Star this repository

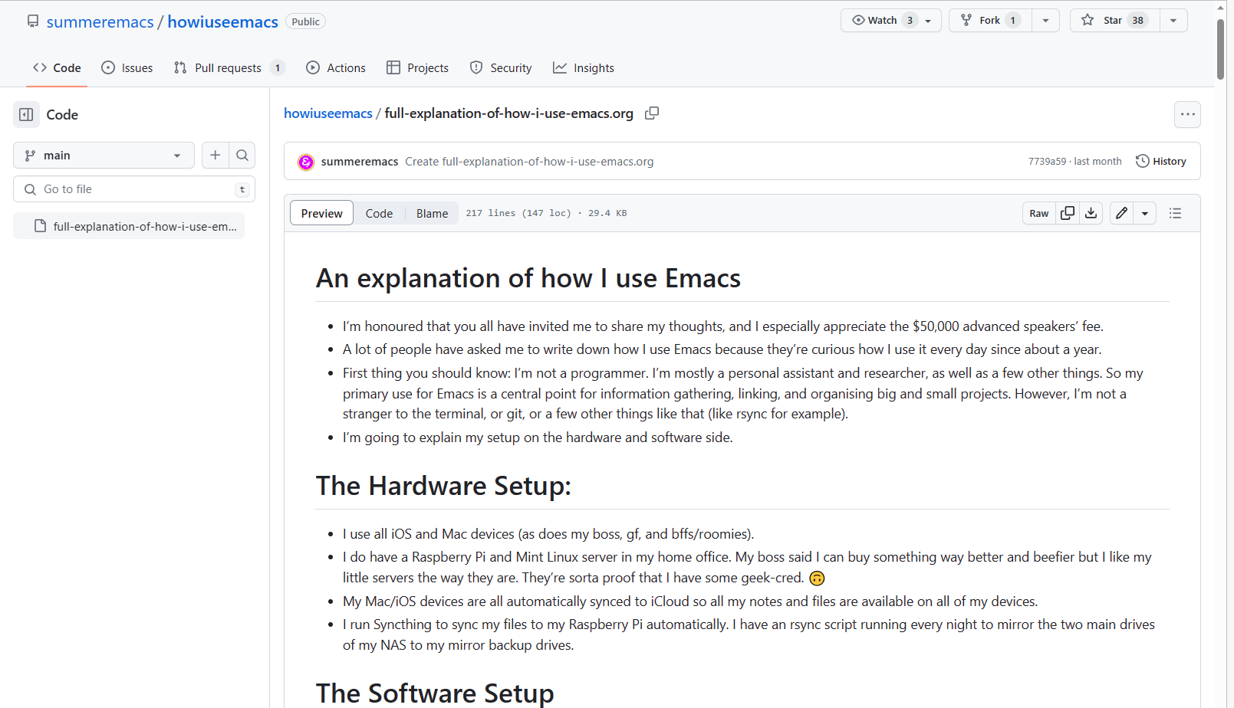coord(1115,21)
